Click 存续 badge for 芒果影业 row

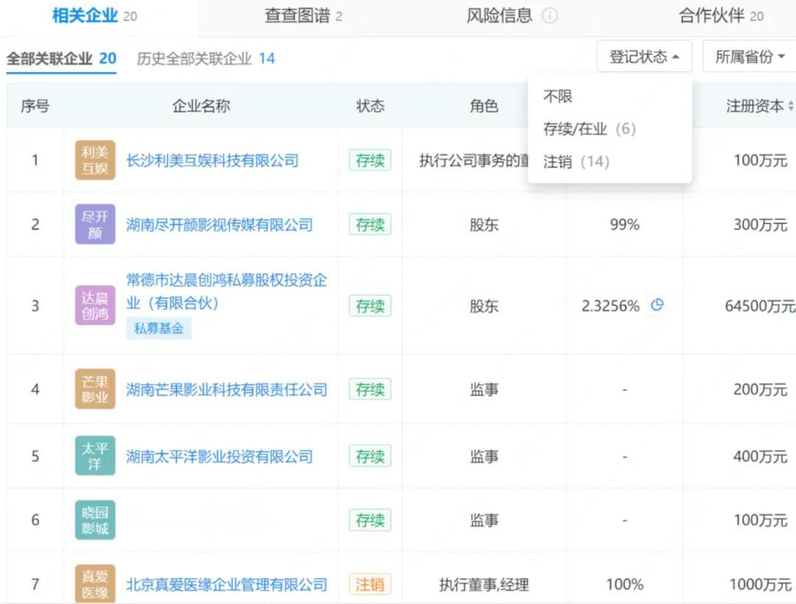(x=370, y=389)
